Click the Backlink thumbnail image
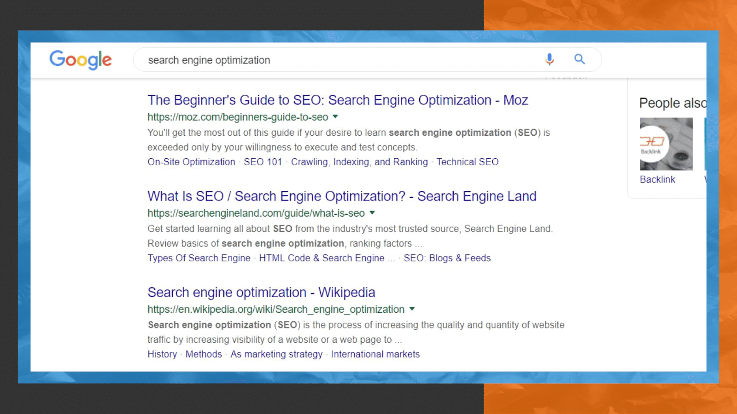The width and height of the screenshot is (737, 414). [x=666, y=144]
